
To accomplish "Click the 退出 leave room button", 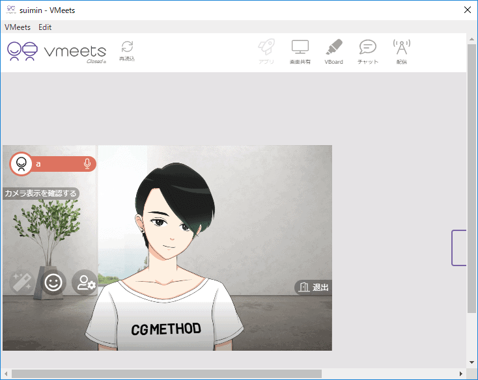I will [314, 287].
